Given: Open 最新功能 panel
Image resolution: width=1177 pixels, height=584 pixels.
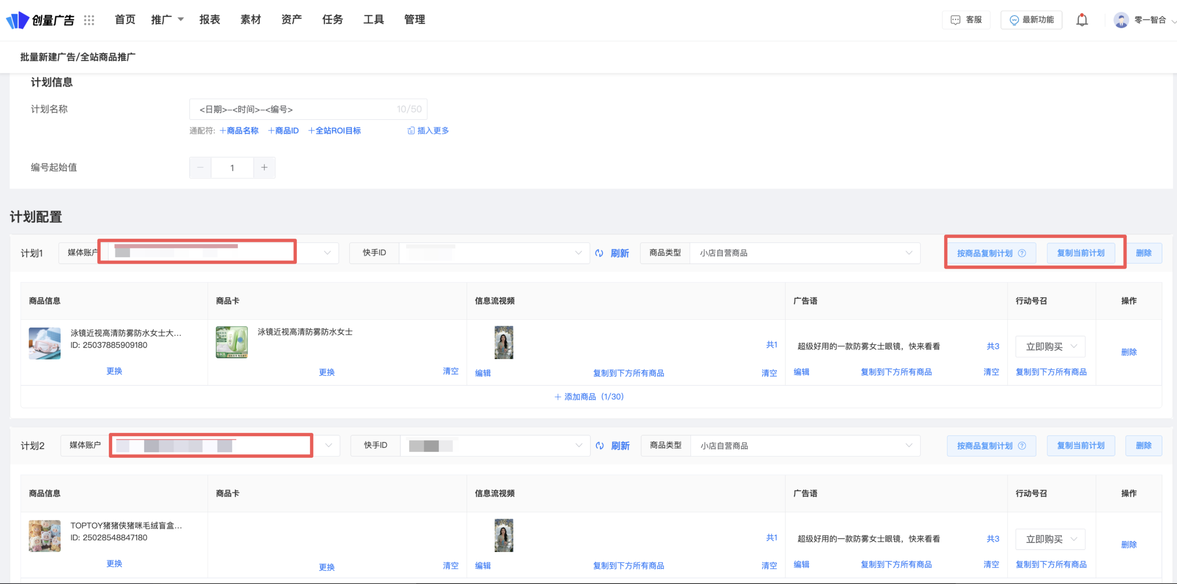Looking at the screenshot, I should tap(1031, 20).
